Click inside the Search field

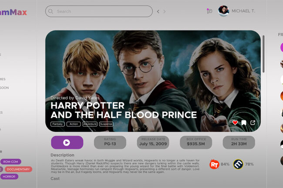click(x=99, y=11)
